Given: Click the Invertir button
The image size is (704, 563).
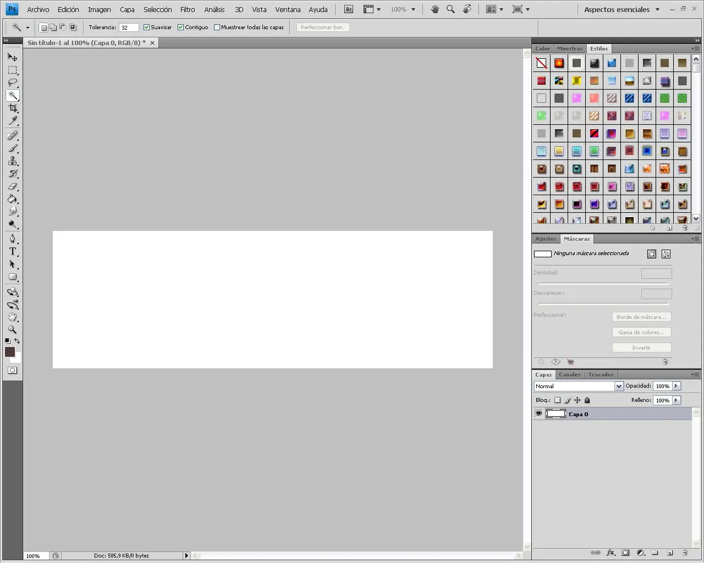Looking at the screenshot, I should pyautogui.click(x=641, y=348).
